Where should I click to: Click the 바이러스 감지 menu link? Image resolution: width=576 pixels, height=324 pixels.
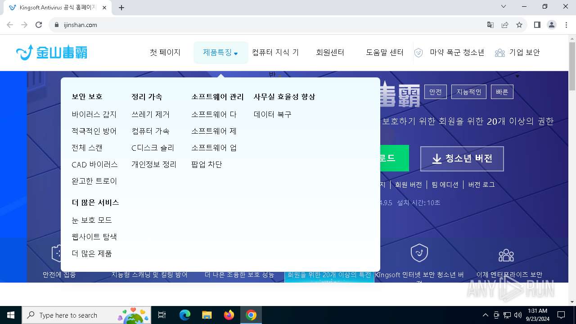pyautogui.click(x=94, y=114)
